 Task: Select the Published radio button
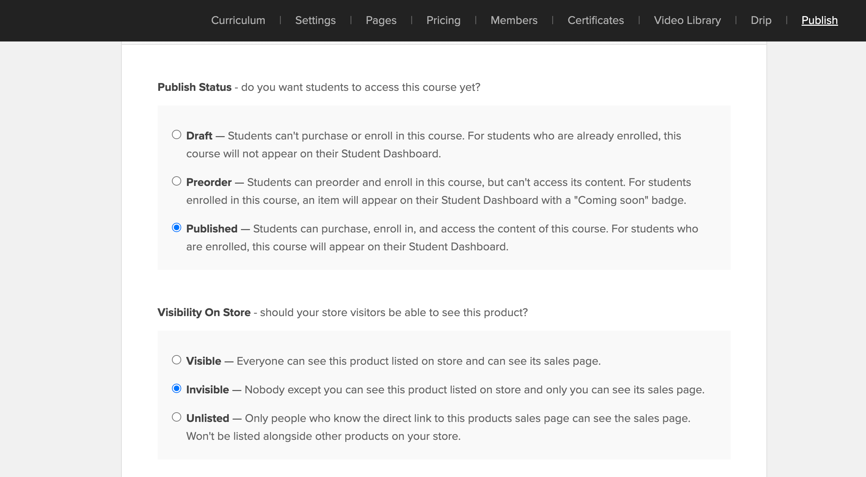(x=177, y=228)
